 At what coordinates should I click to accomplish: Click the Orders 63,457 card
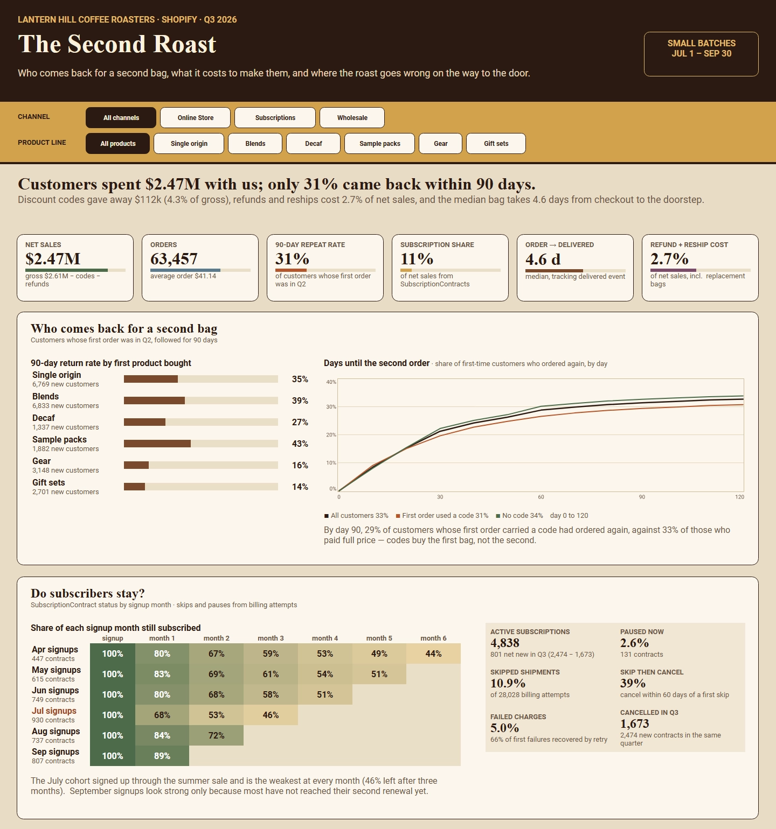(x=200, y=268)
